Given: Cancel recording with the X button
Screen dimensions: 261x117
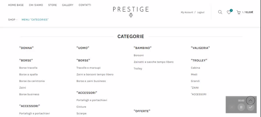Looking at the screenshot, I should [x=232, y=107].
